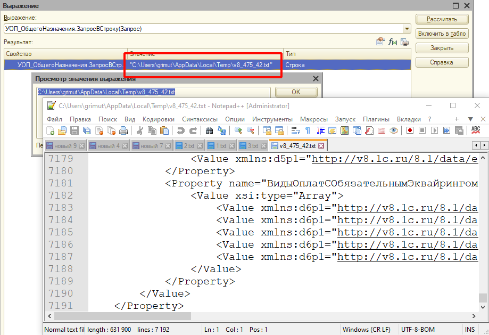Click the Рассчитать button
The height and width of the screenshot is (335, 489).
point(442,19)
